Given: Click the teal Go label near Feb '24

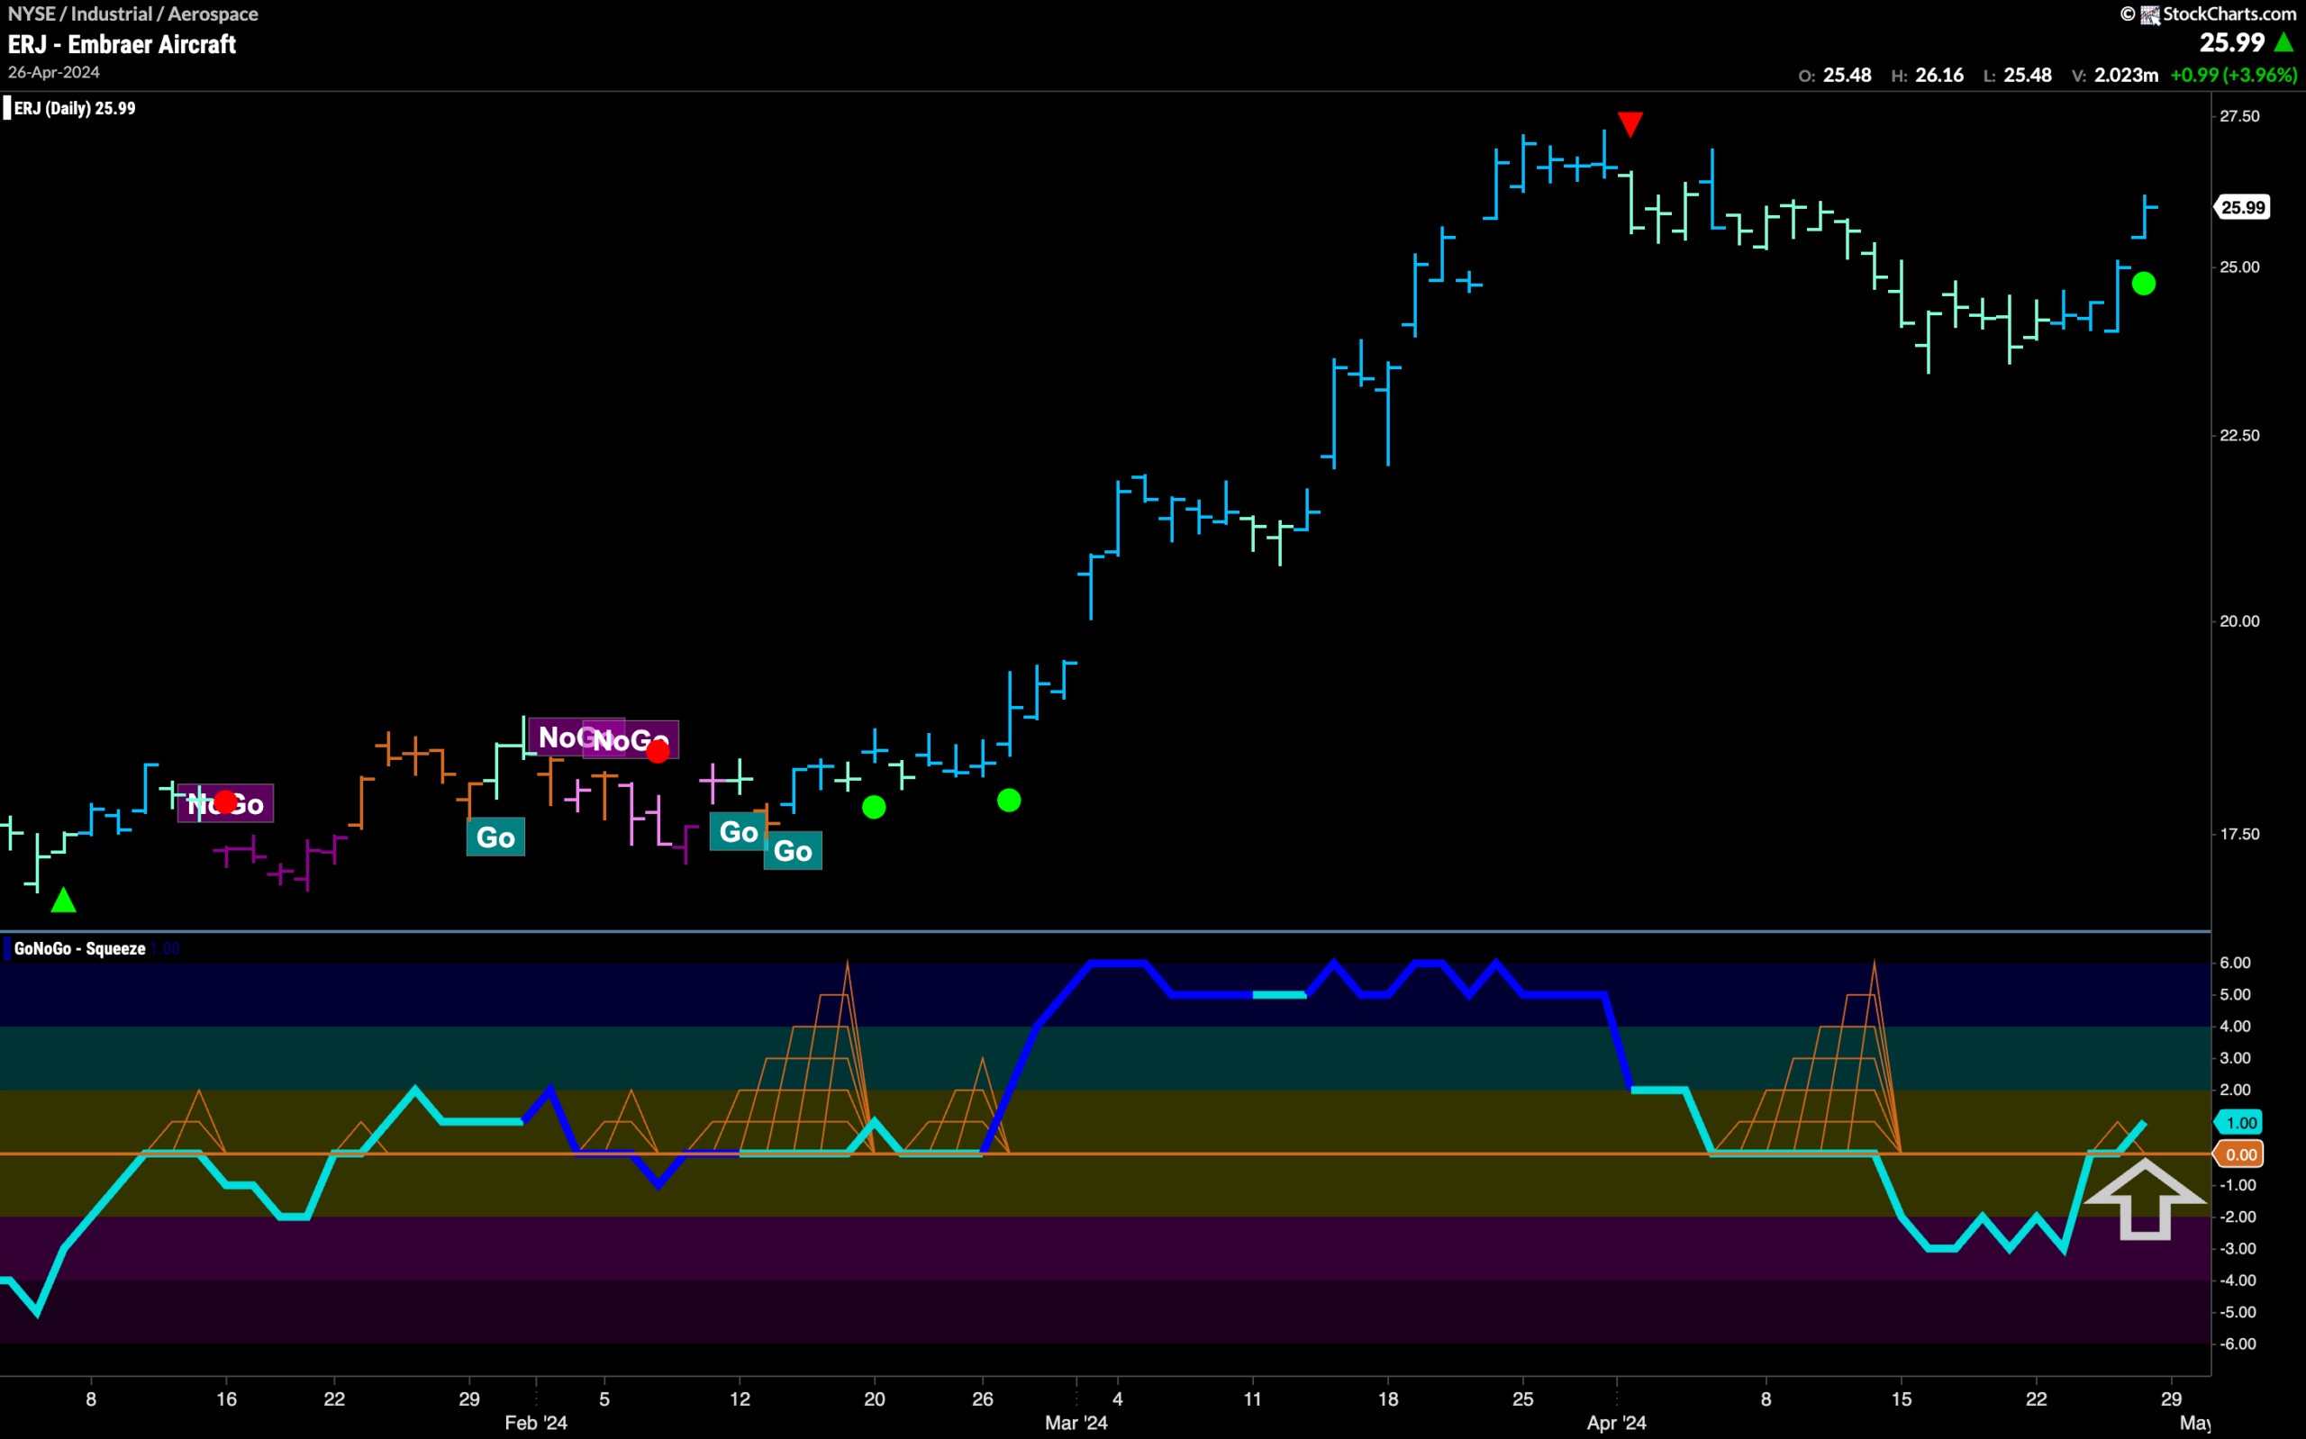Looking at the screenshot, I should click(x=495, y=837).
